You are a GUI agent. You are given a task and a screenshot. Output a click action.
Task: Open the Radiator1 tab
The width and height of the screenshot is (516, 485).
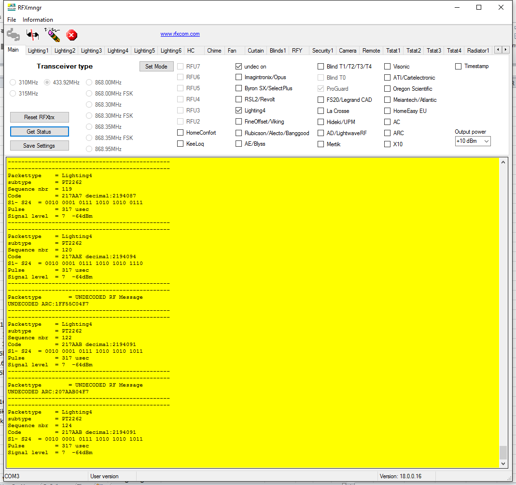(478, 51)
